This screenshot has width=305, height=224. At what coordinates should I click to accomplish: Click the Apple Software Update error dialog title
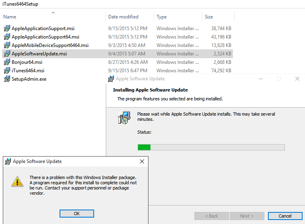(x=37, y=161)
